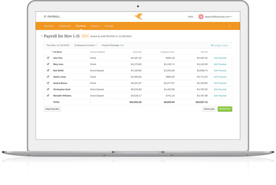Click the Finish Later button
Viewport: 276px width, 185px height.
point(209,109)
